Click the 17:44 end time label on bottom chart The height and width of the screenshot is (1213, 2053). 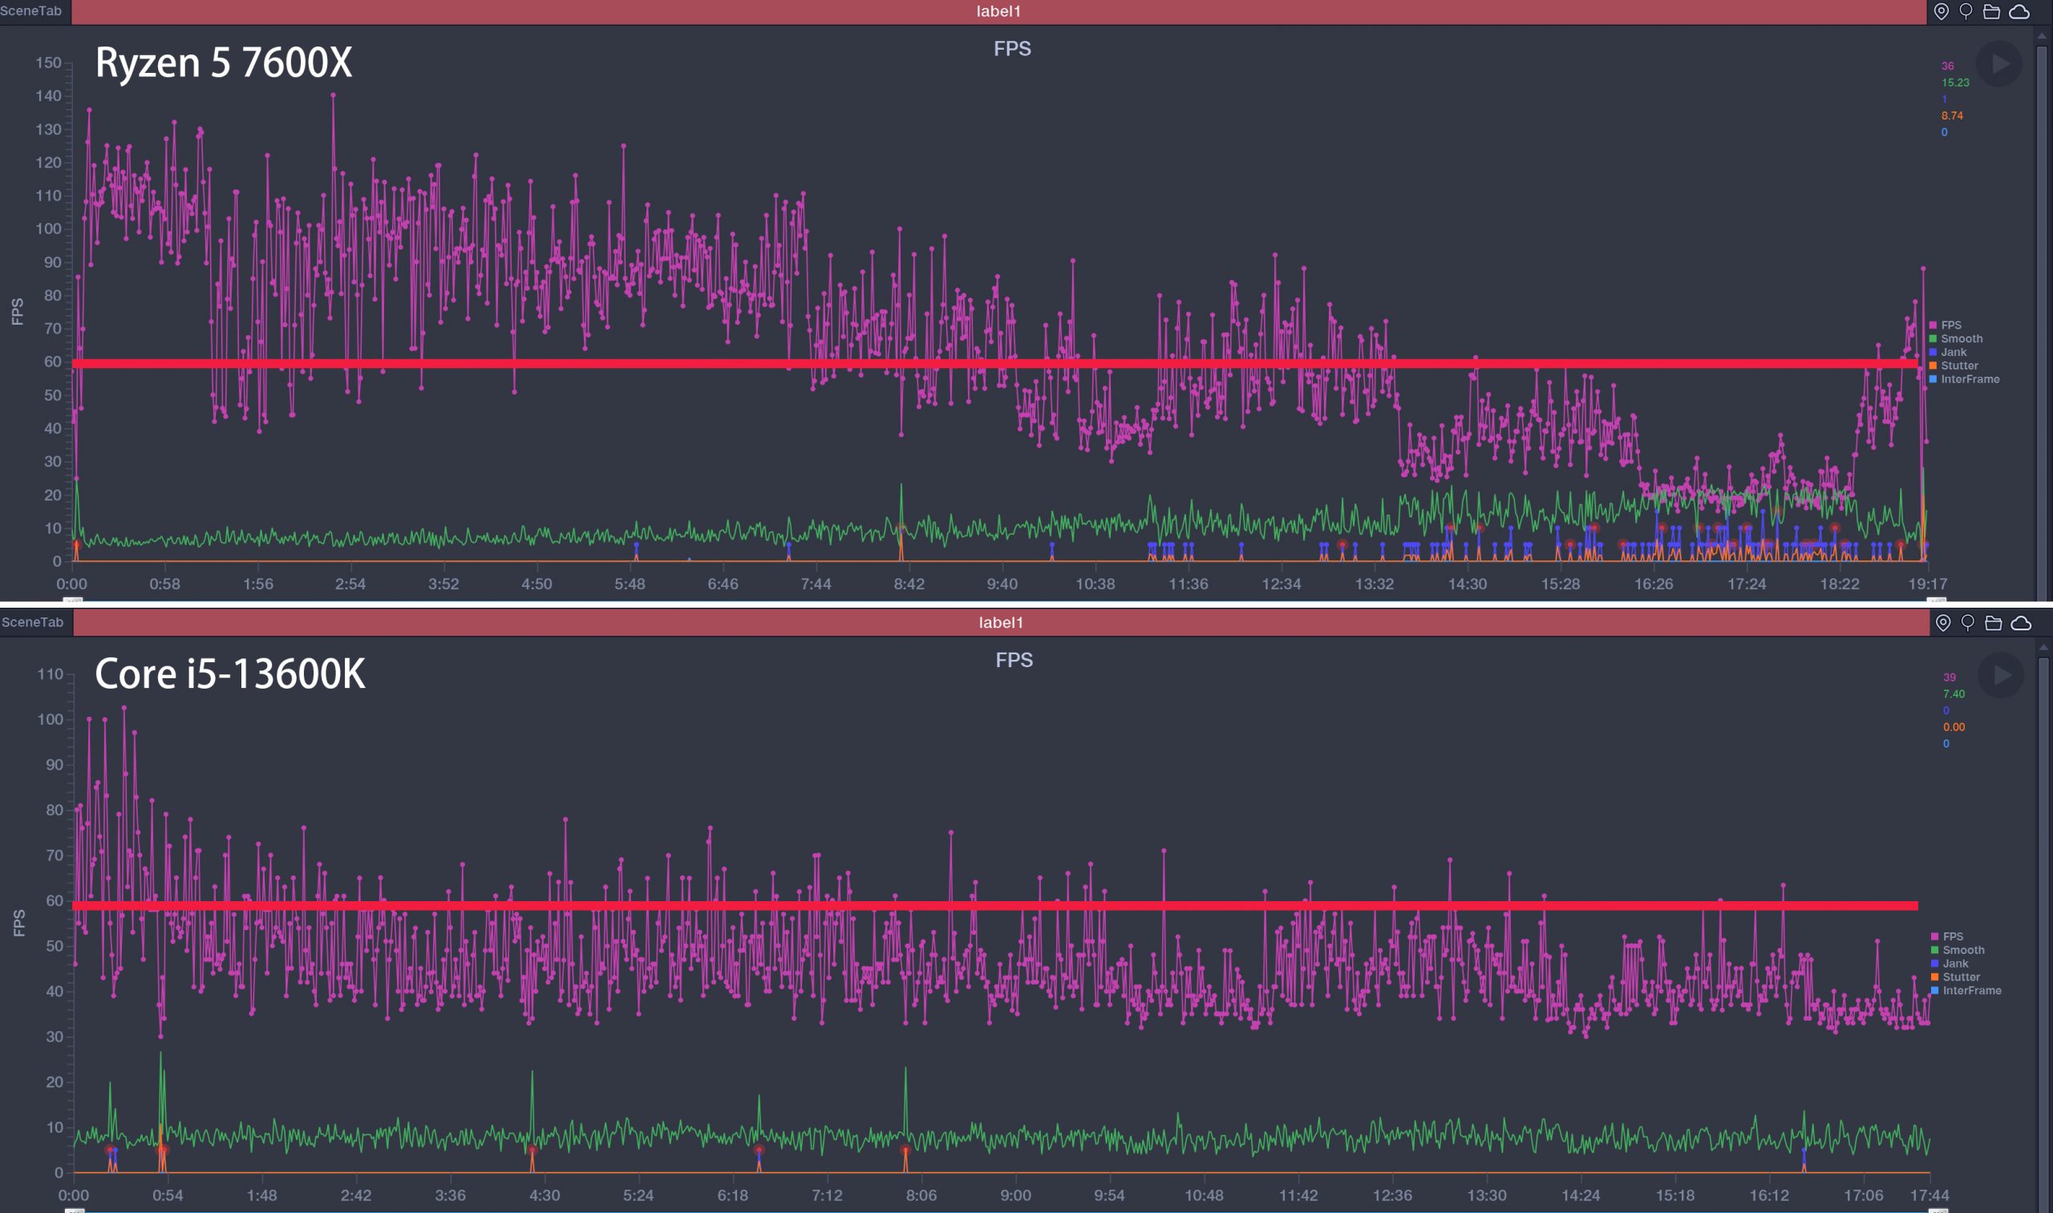(x=1929, y=1196)
